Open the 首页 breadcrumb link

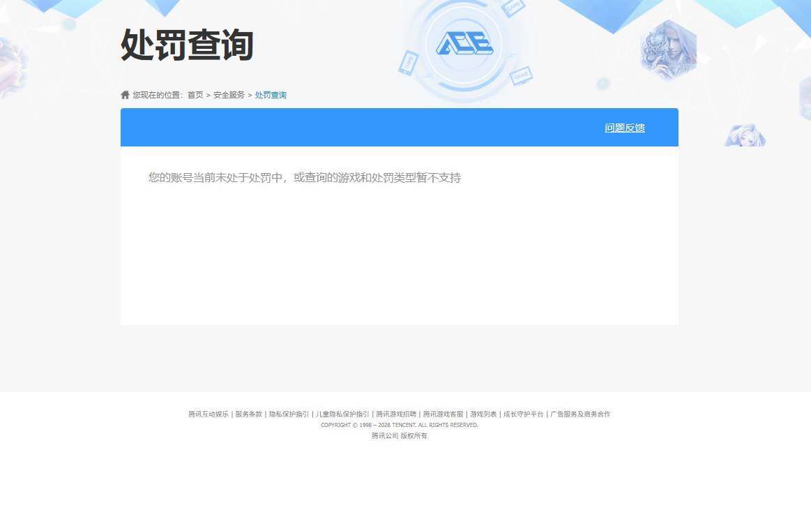click(x=195, y=94)
